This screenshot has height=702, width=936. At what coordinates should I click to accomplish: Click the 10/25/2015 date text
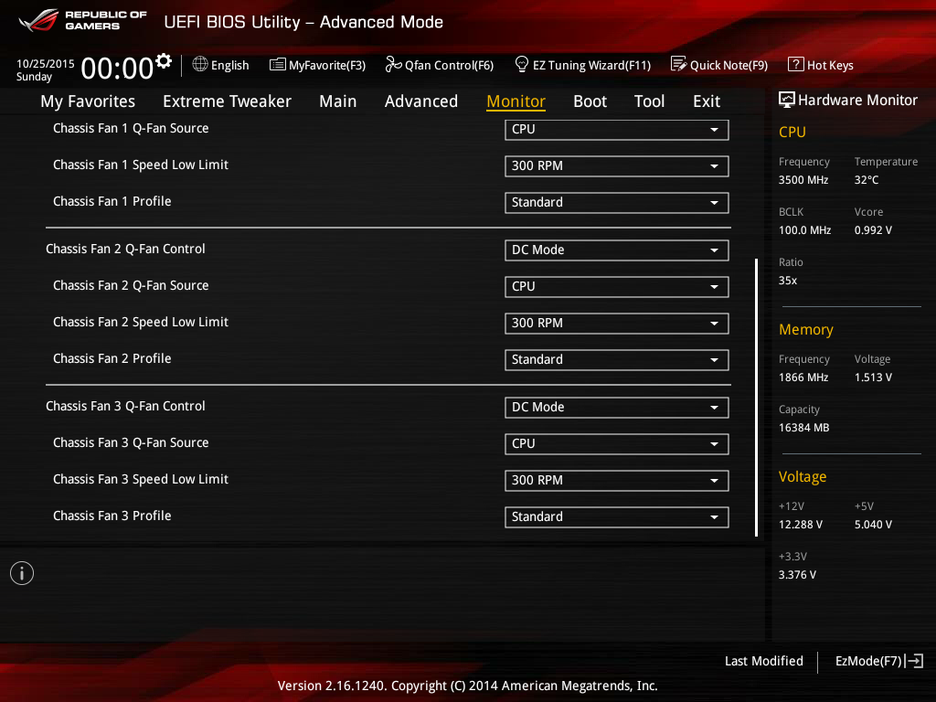46,63
